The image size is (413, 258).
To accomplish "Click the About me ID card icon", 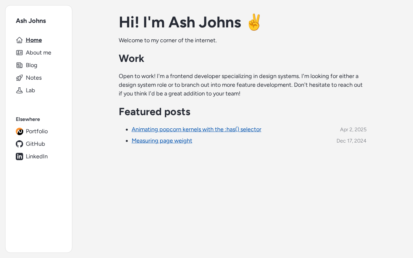I will point(19,53).
